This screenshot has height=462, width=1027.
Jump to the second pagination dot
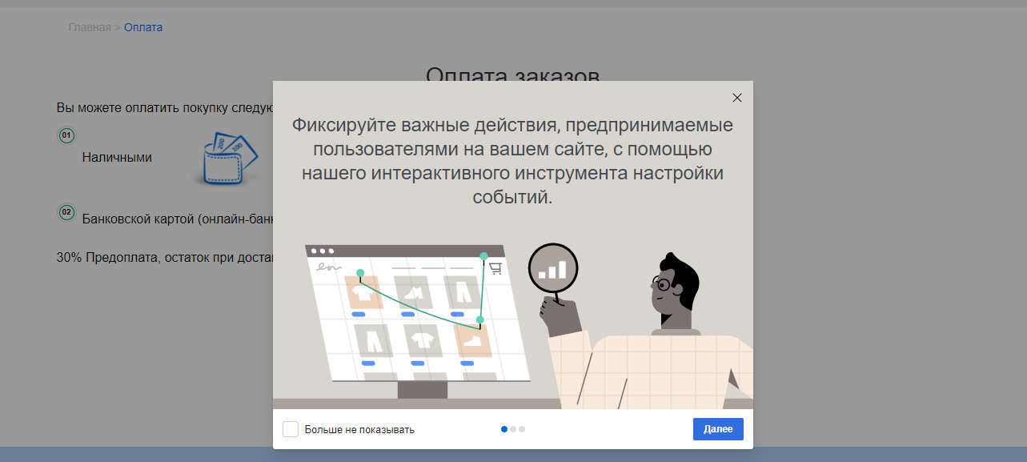pyautogui.click(x=513, y=429)
